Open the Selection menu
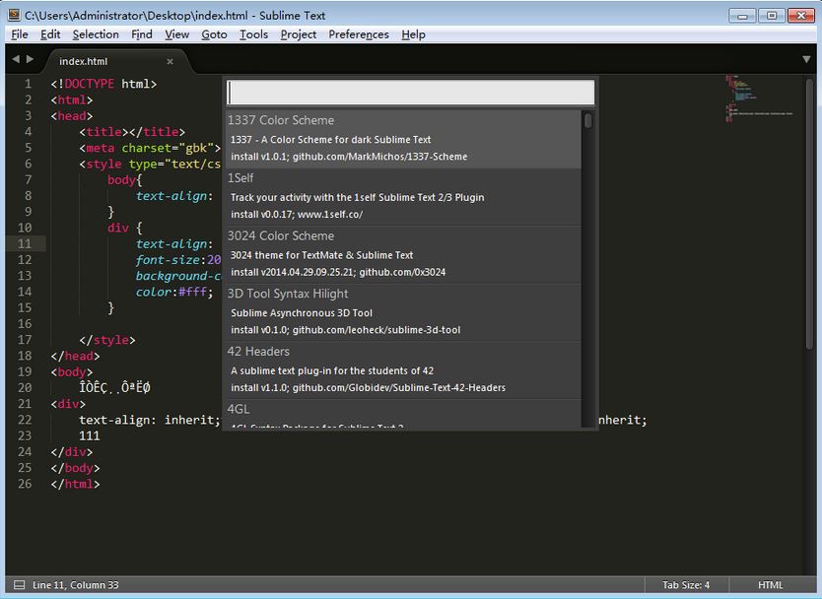 point(96,34)
